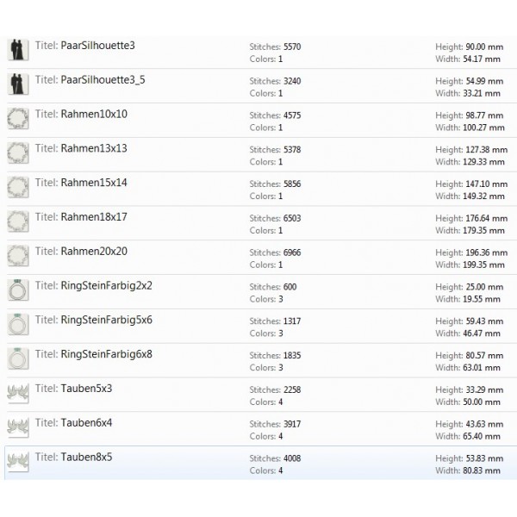Click the Rahmen10x10 wreath frame icon
Image resolution: width=517 pixels, height=517 pixels.
(x=17, y=119)
